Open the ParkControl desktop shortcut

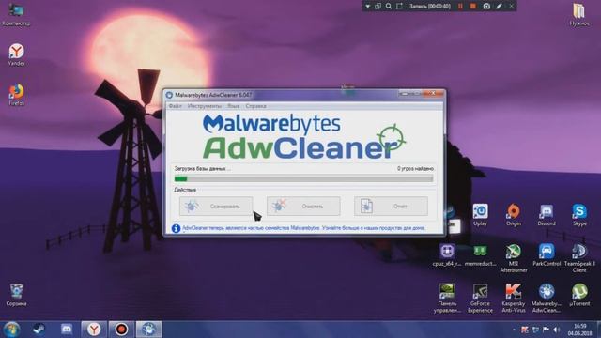click(547, 255)
